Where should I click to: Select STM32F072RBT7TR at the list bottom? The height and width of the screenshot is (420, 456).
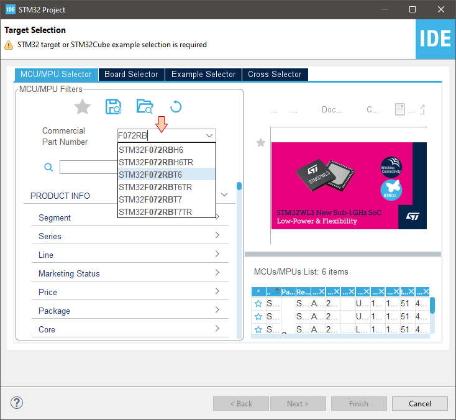tap(166, 212)
